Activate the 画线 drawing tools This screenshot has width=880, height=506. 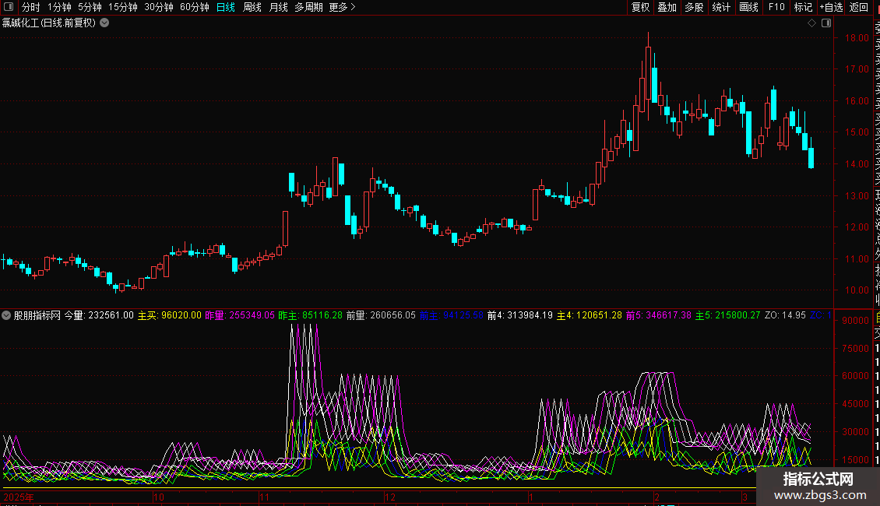coord(748,7)
